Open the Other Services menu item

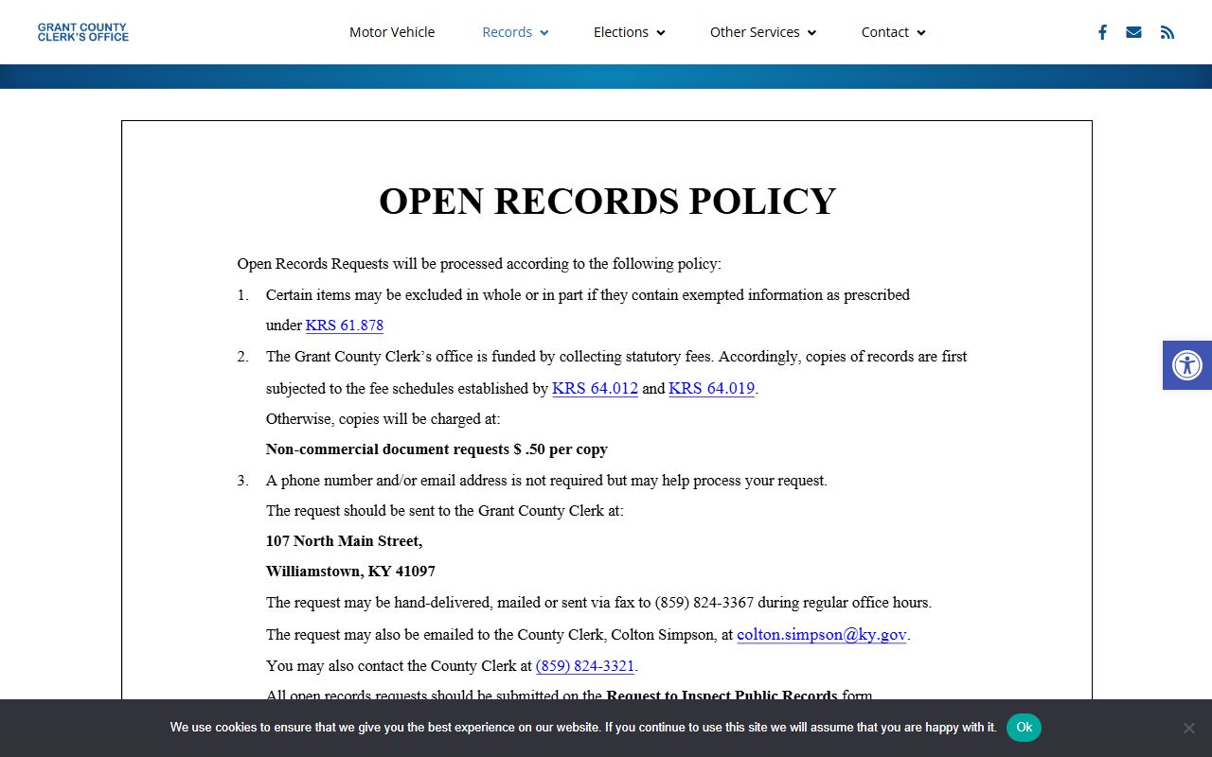[x=755, y=32]
